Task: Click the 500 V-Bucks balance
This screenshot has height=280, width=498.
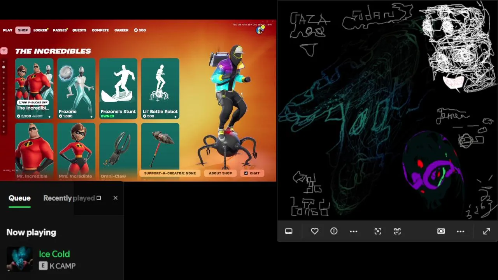Action: tap(140, 30)
